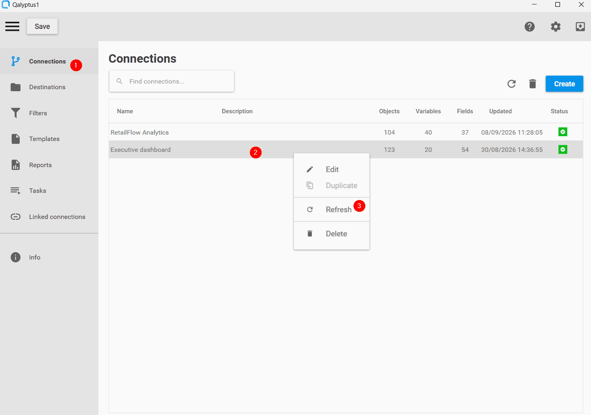591x415 pixels.
Task: Click the Connections branch icon in sidebar
Action: coord(16,61)
